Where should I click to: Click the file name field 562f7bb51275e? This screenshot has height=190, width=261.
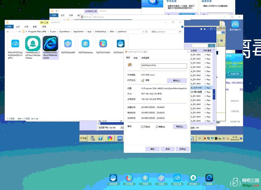point(164,66)
